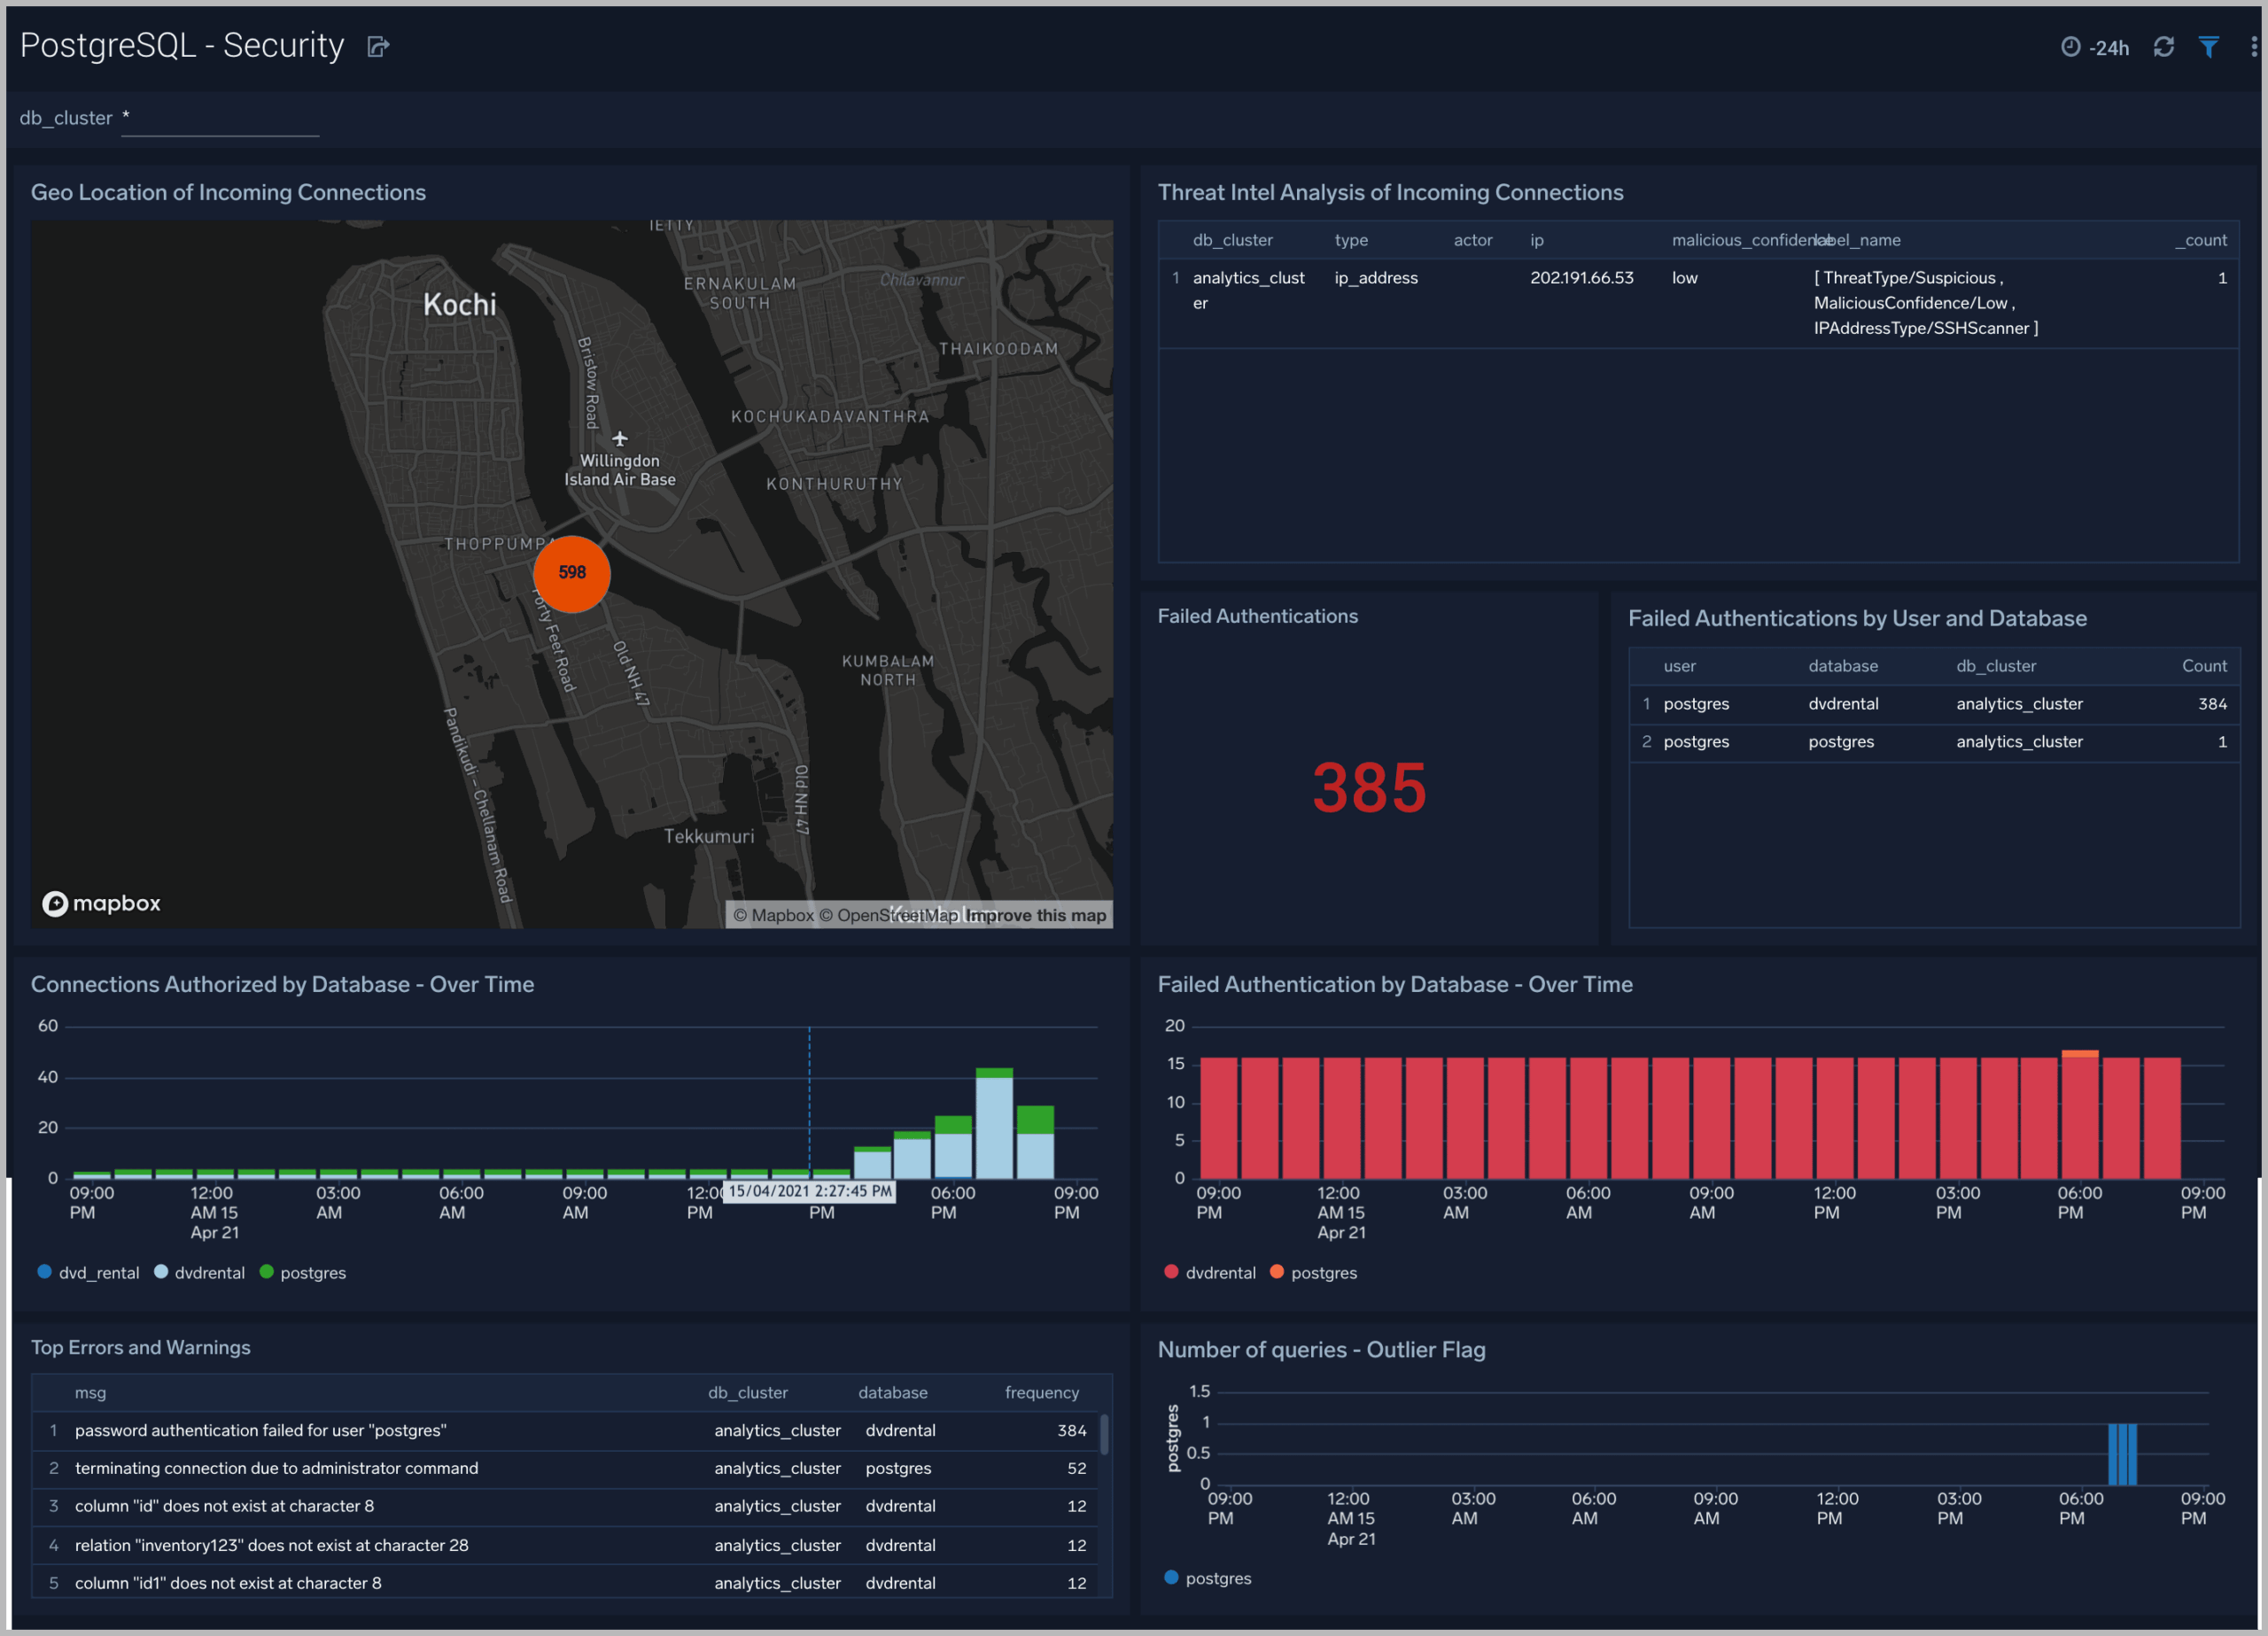
Task: Click the blue dvd_rental legend dot
Action: tap(43, 1272)
